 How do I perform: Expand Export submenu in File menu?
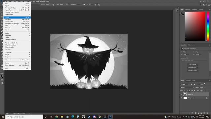(17, 33)
